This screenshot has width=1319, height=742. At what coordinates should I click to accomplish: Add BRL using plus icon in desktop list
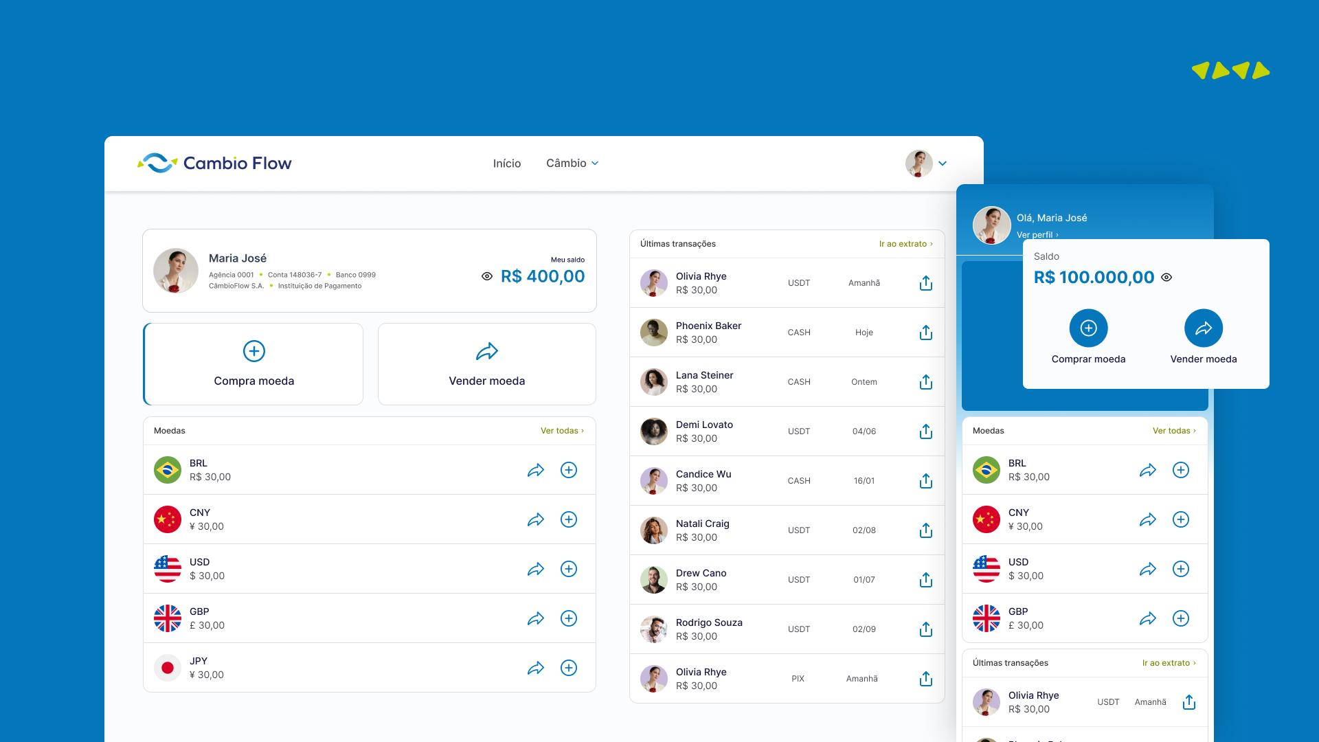click(x=569, y=470)
